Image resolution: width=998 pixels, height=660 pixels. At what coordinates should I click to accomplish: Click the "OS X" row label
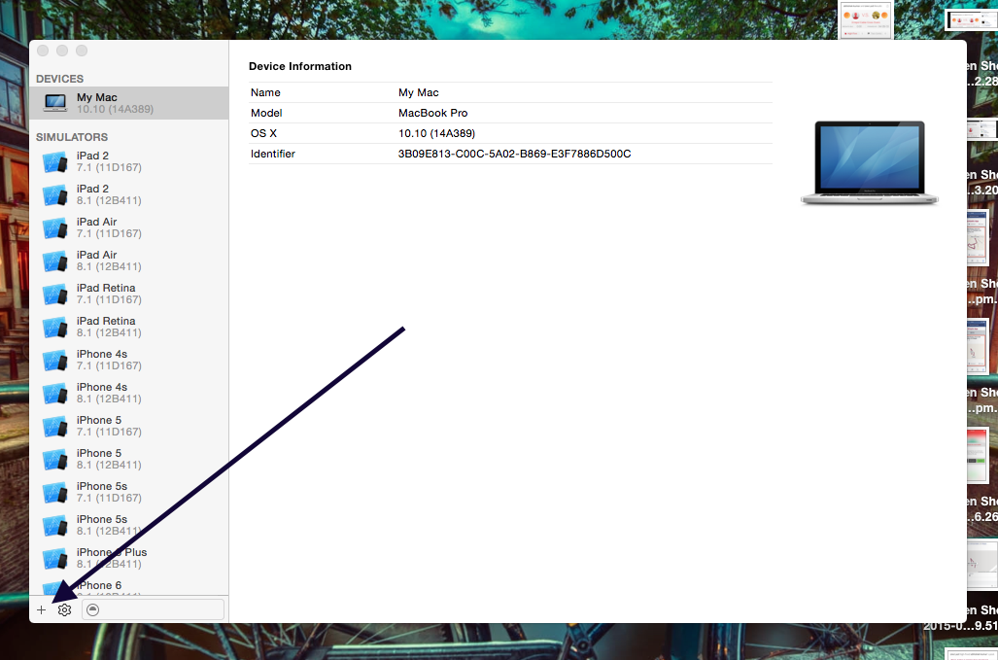[263, 134]
